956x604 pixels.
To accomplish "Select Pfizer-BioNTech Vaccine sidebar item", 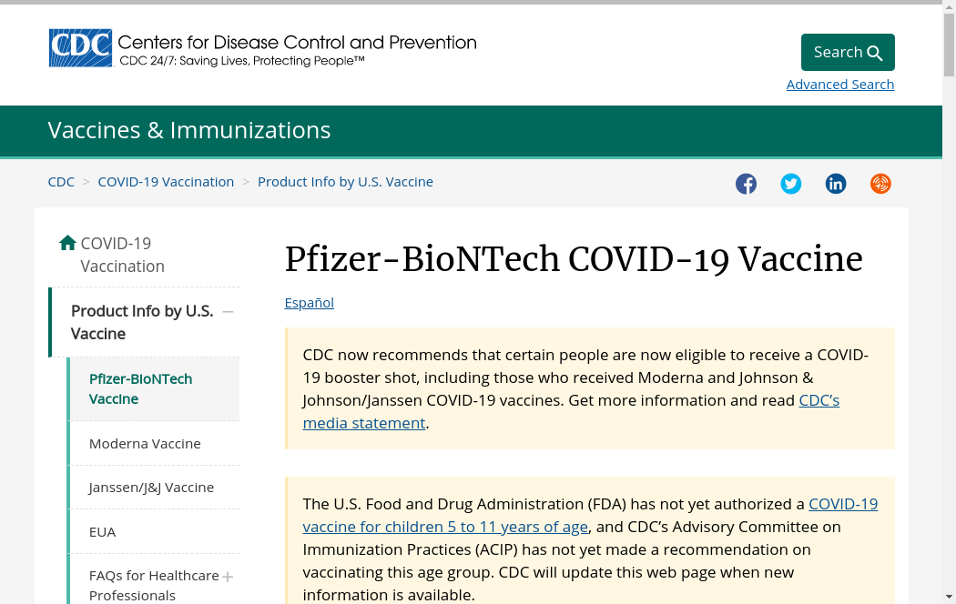I will [x=140, y=388].
